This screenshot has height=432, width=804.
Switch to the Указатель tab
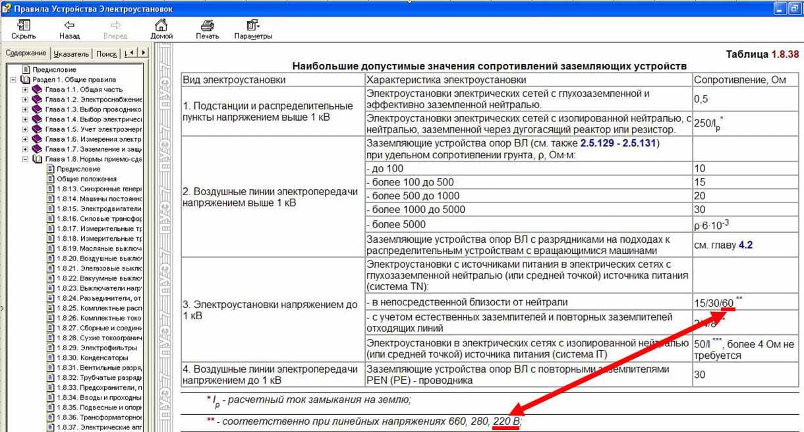[71, 54]
